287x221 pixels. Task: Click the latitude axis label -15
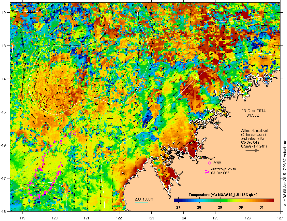click(x=3, y=112)
